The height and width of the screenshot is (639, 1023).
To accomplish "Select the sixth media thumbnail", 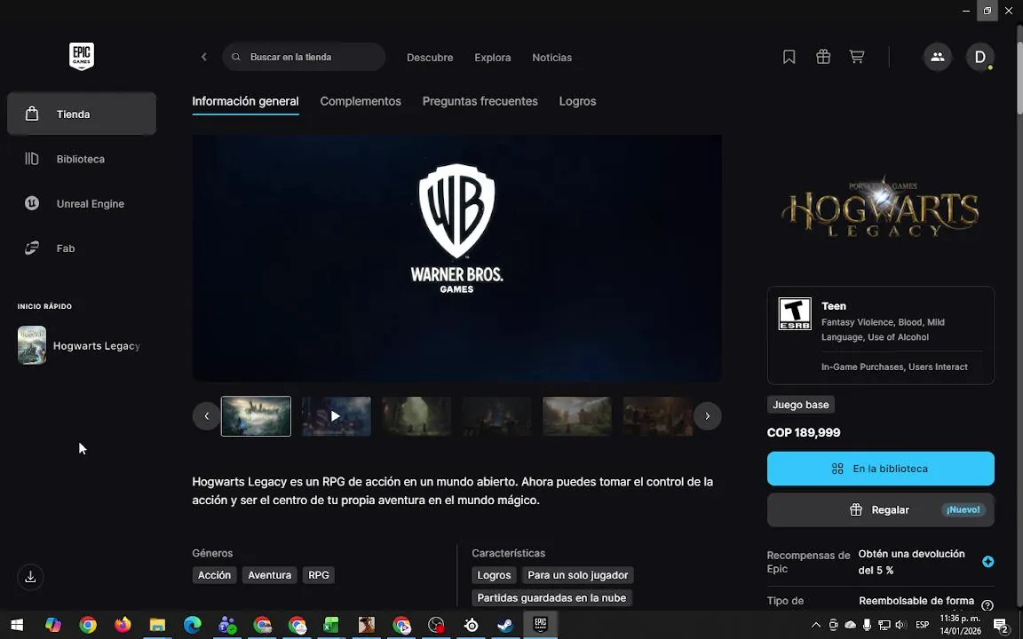I will (x=658, y=416).
